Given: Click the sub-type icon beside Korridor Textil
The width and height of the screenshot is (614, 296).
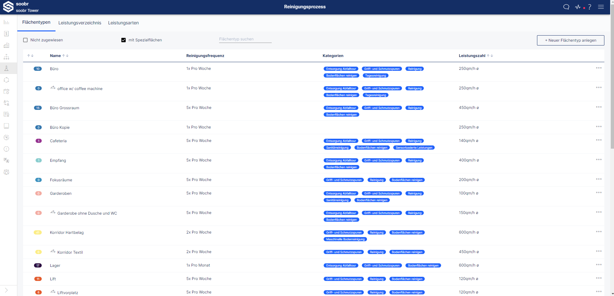Looking at the screenshot, I should point(53,251).
